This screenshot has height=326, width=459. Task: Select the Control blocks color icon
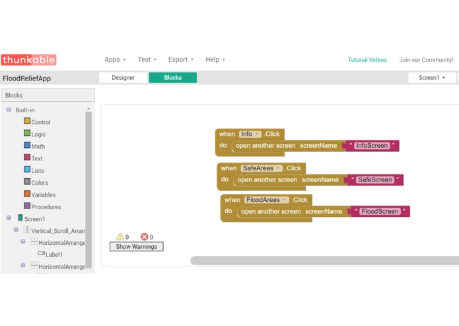coord(27,121)
